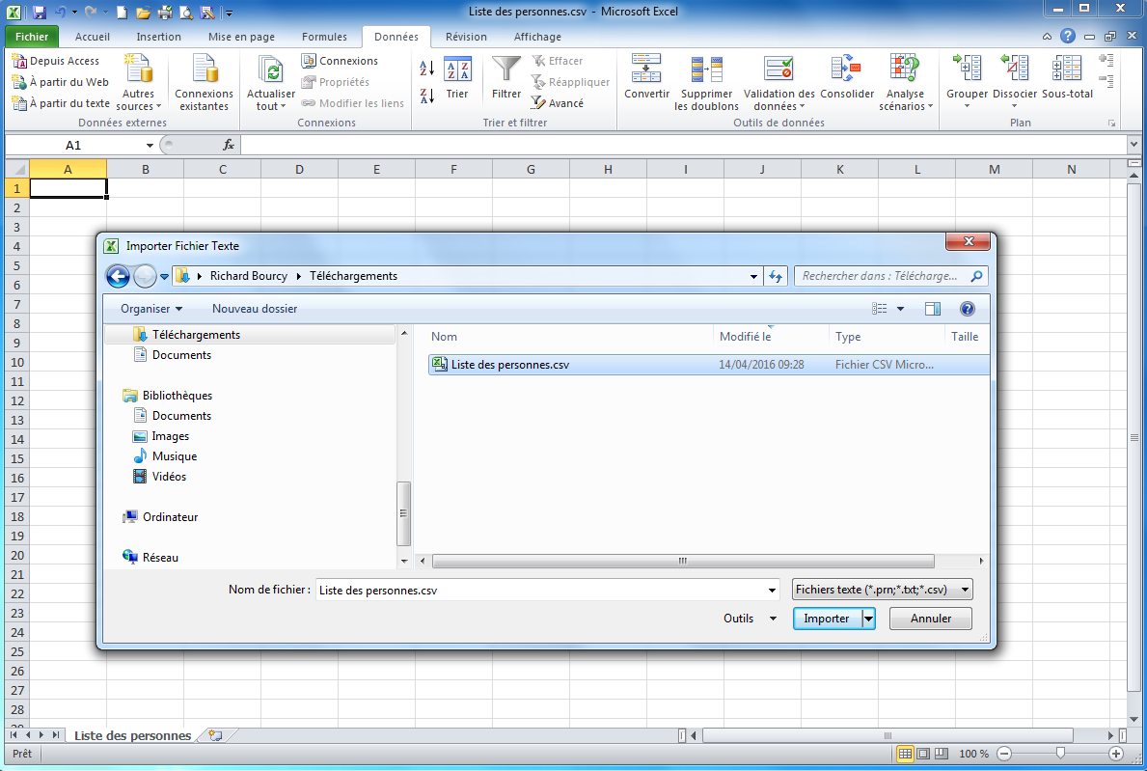
Task: Refresh the Téléchargements folder view
Action: tap(776, 276)
